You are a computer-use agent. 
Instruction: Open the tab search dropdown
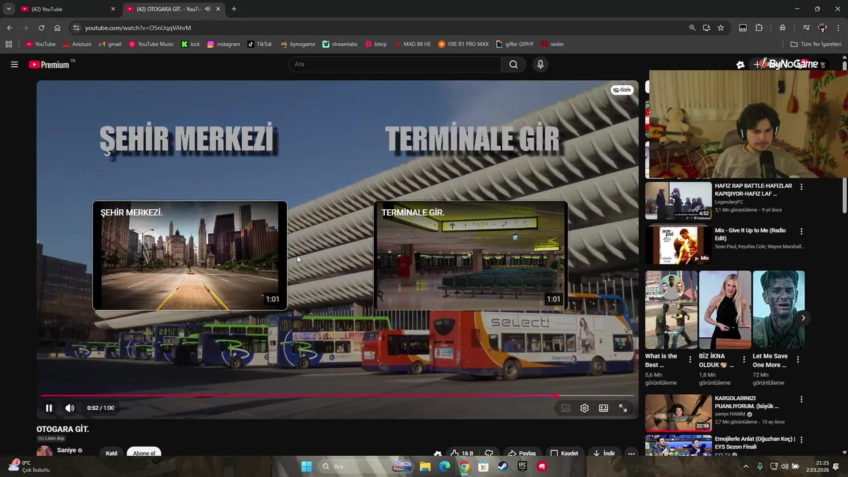[x=8, y=9]
